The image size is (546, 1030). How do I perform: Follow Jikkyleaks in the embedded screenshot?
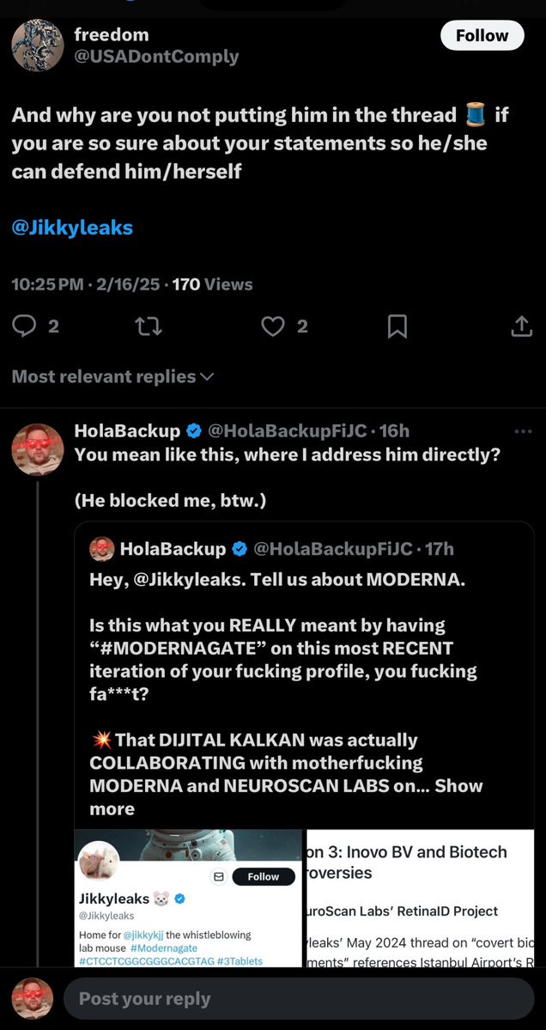[x=263, y=876]
